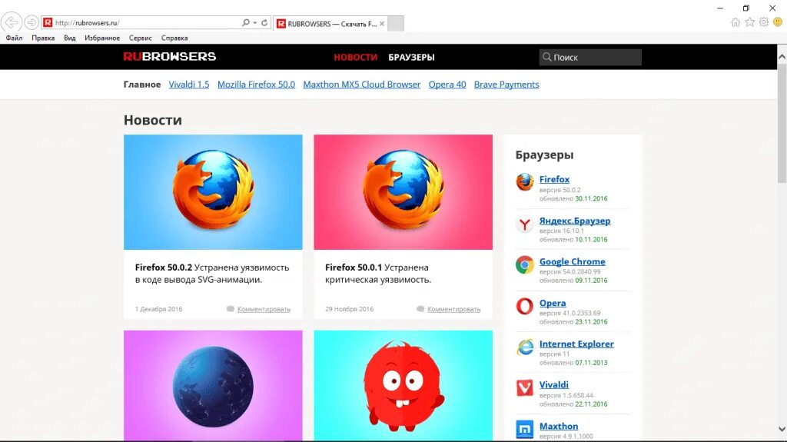Screen dimensions: 787x442
Task: Open the red monster article image
Action: [x=403, y=386]
